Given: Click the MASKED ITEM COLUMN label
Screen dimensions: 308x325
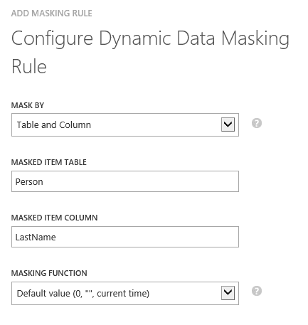Looking at the screenshot, I should pyautogui.click(x=54, y=218).
